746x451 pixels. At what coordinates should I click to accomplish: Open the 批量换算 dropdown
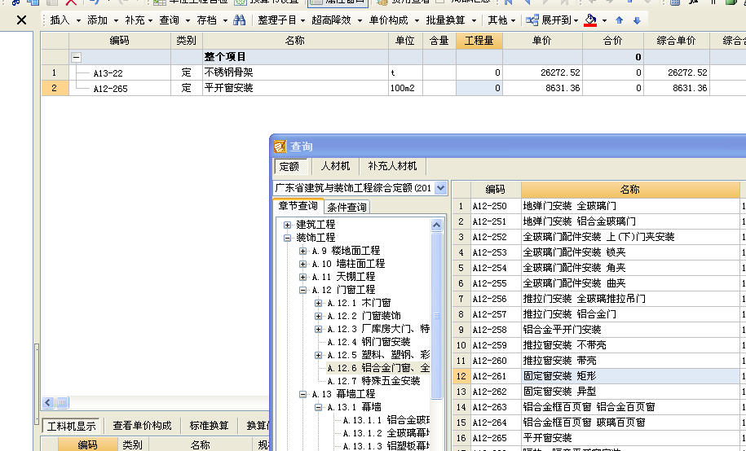point(451,20)
